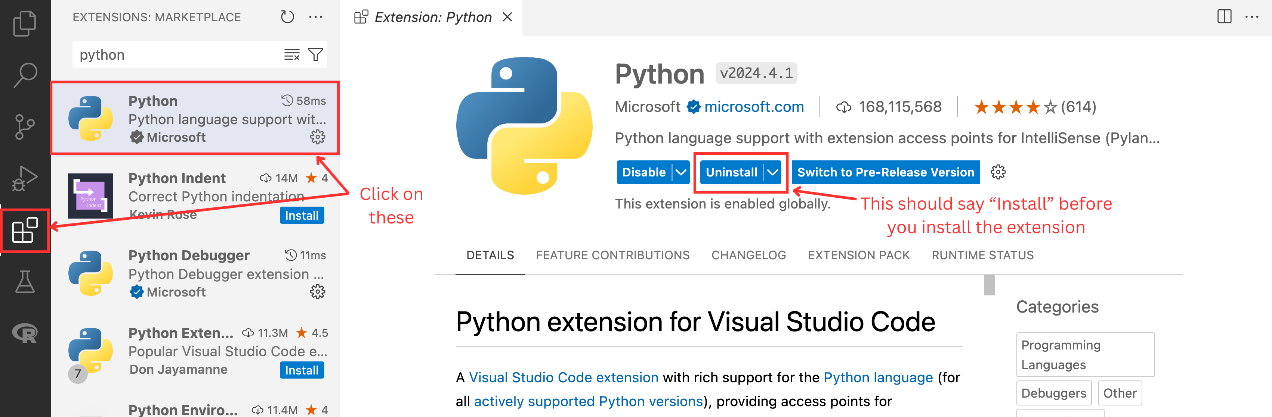
Task: Click the Programming Languages category tag
Action: tap(1085, 354)
